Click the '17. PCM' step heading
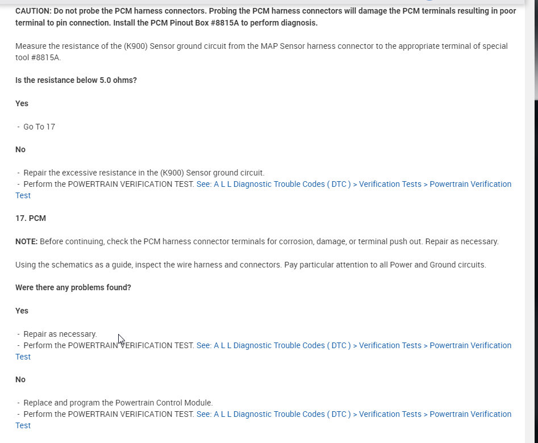The width and height of the screenshot is (538, 443). coord(31,218)
